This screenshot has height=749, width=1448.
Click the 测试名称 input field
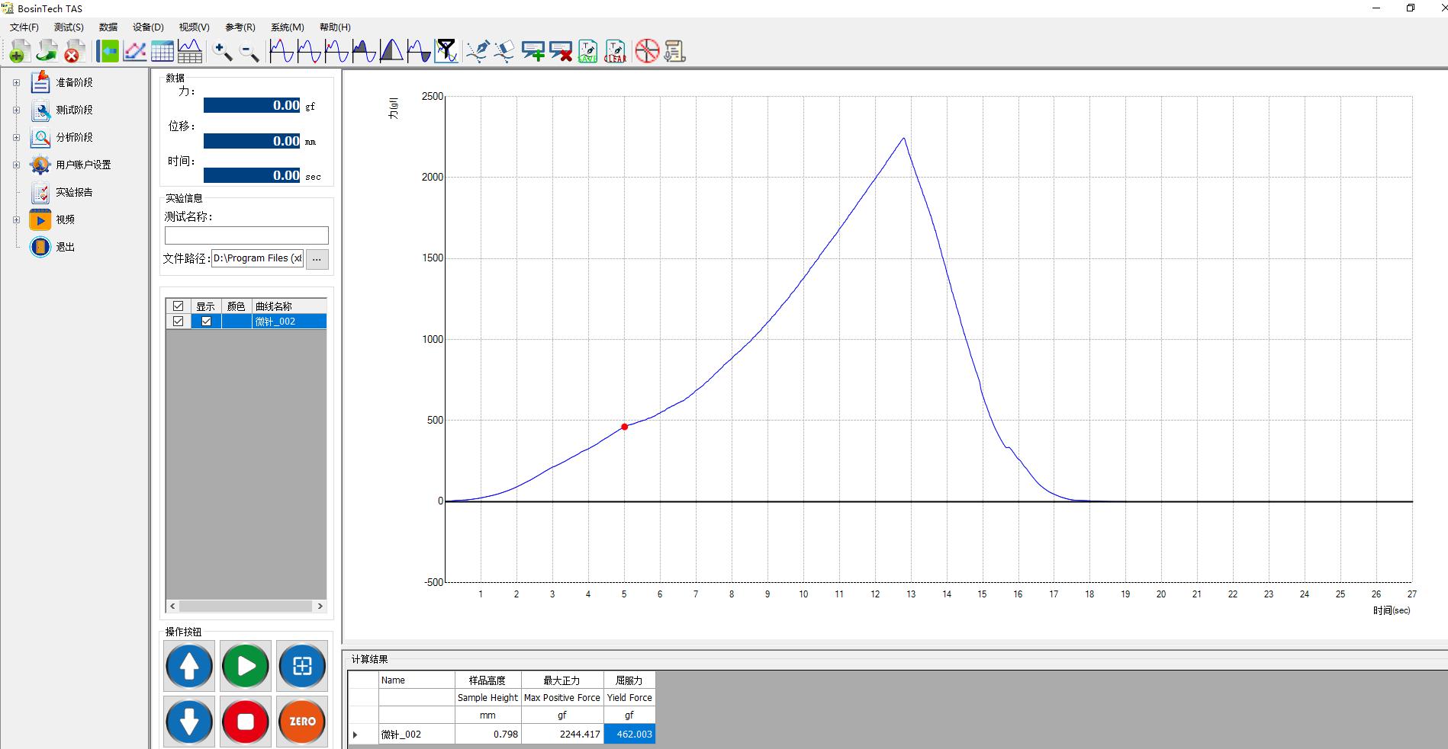tap(246, 235)
